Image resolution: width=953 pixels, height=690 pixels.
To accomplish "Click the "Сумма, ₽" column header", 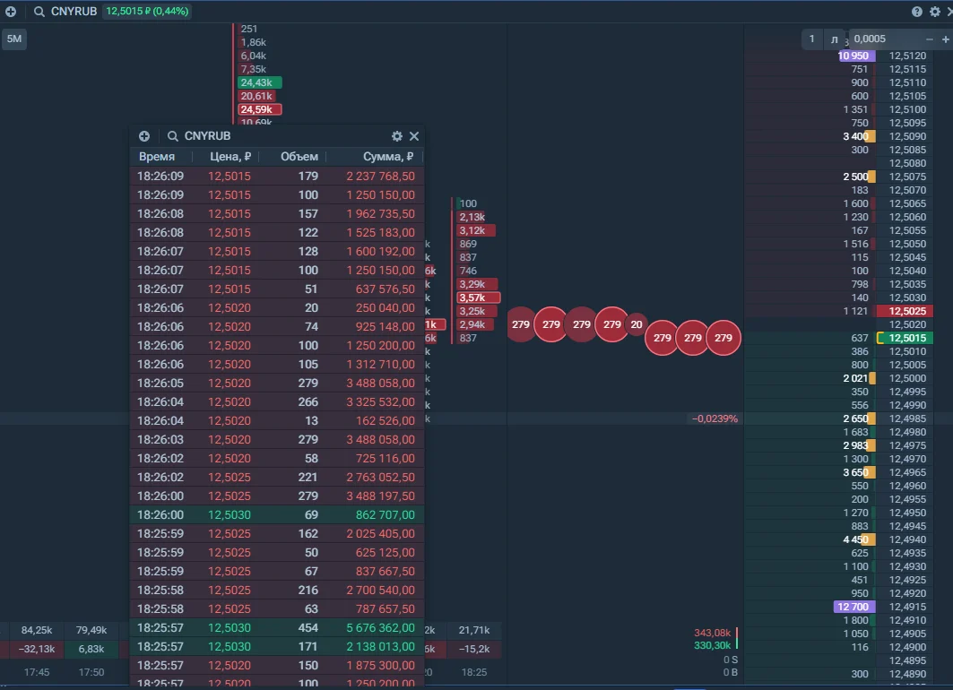I will coord(388,157).
